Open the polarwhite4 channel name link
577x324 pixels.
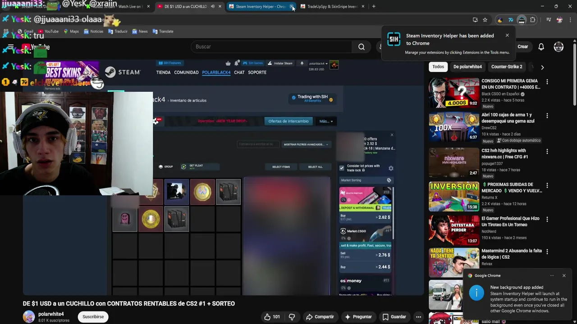[x=51, y=314]
